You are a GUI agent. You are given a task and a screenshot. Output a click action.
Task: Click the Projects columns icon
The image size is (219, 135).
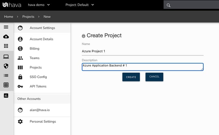click(20, 67)
